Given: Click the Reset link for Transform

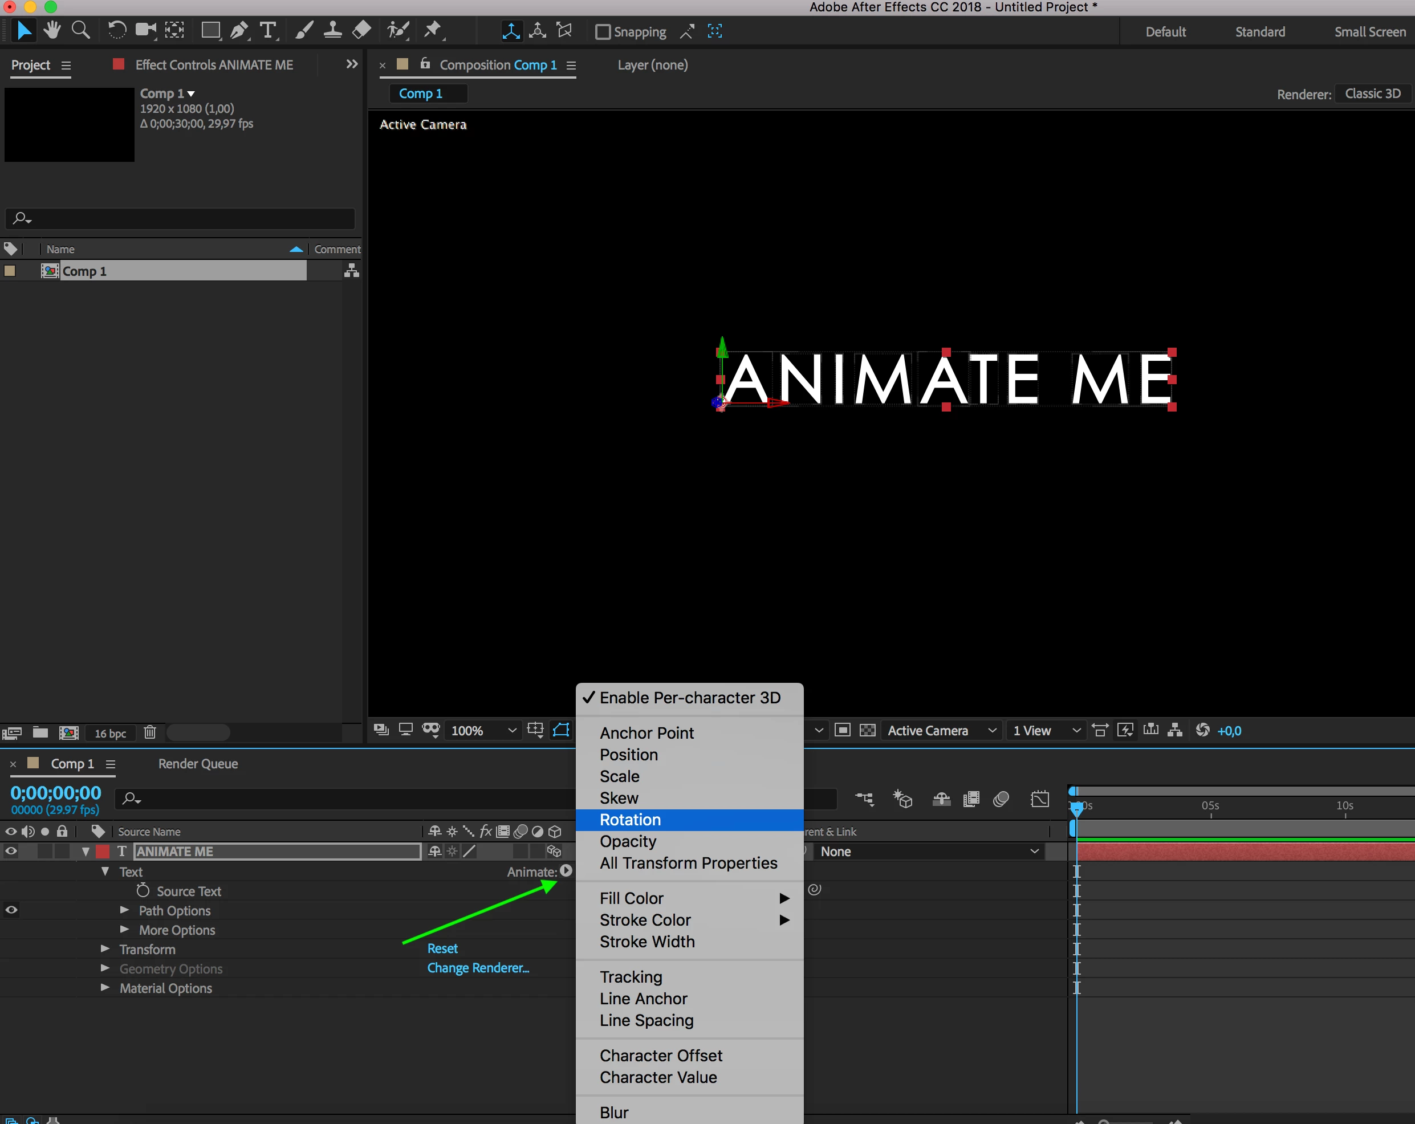Looking at the screenshot, I should (442, 948).
